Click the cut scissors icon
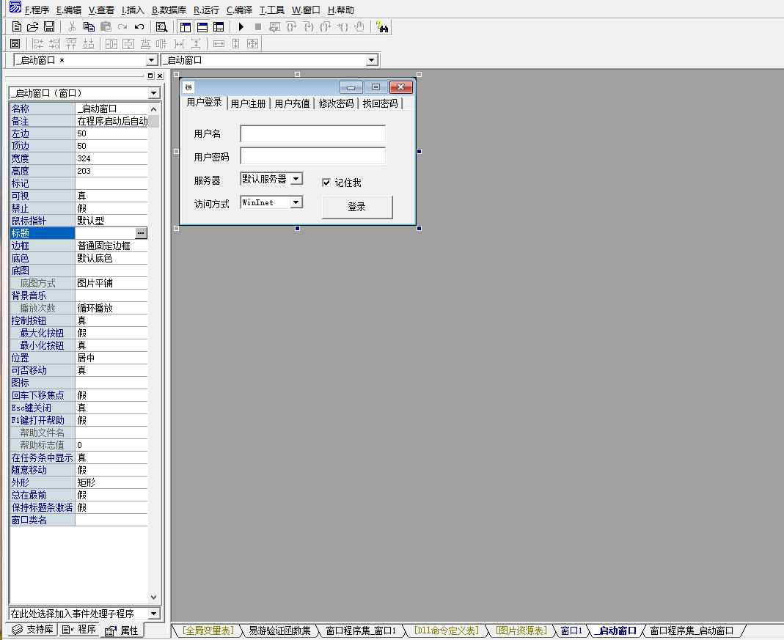This screenshot has width=784, height=640. click(x=72, y=27)
